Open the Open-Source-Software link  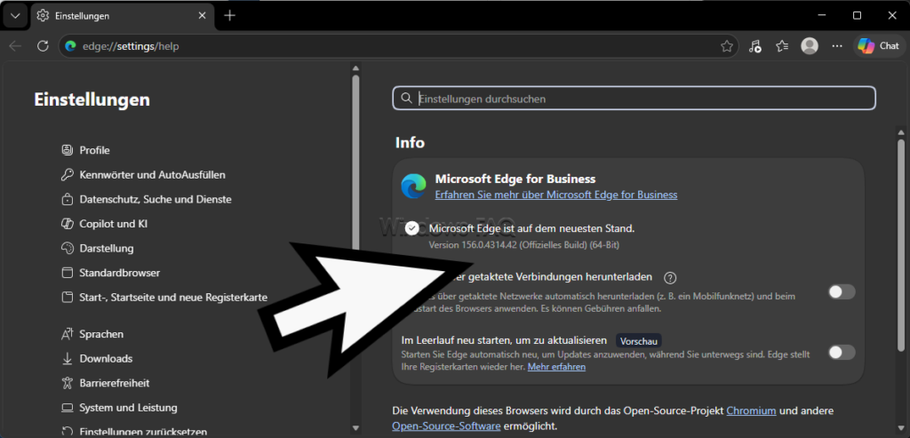tap(446, 426)
